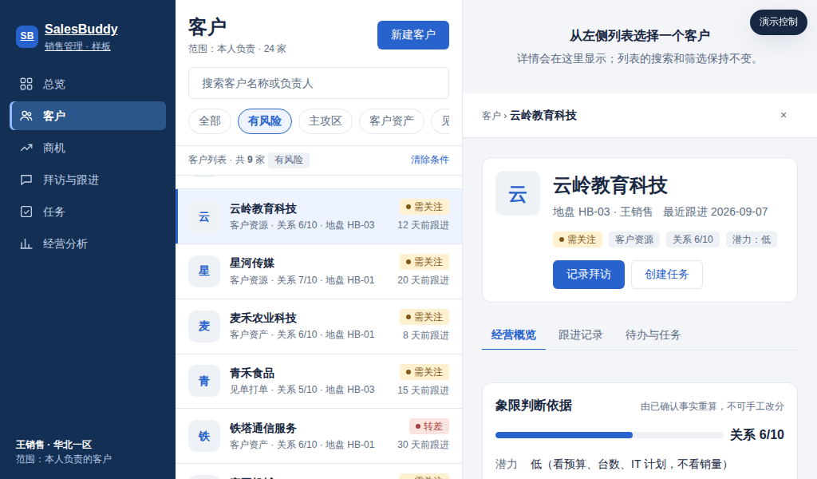Select 青禾食品 customer row
Viewport: 817px width, 479px height.
(319, 381)
